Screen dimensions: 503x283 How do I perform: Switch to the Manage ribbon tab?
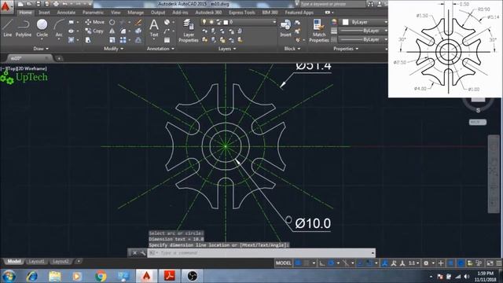pyautogui.click(x=136, y=13)
